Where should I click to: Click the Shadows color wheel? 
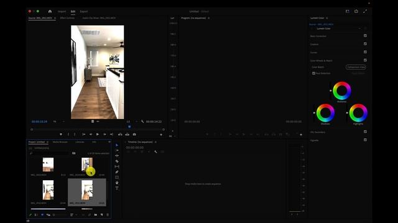coord(325,113)
